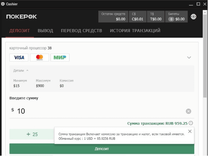Click the Остаток средств balance box
The height and width of the screenshot is (156, 208).
113,17
